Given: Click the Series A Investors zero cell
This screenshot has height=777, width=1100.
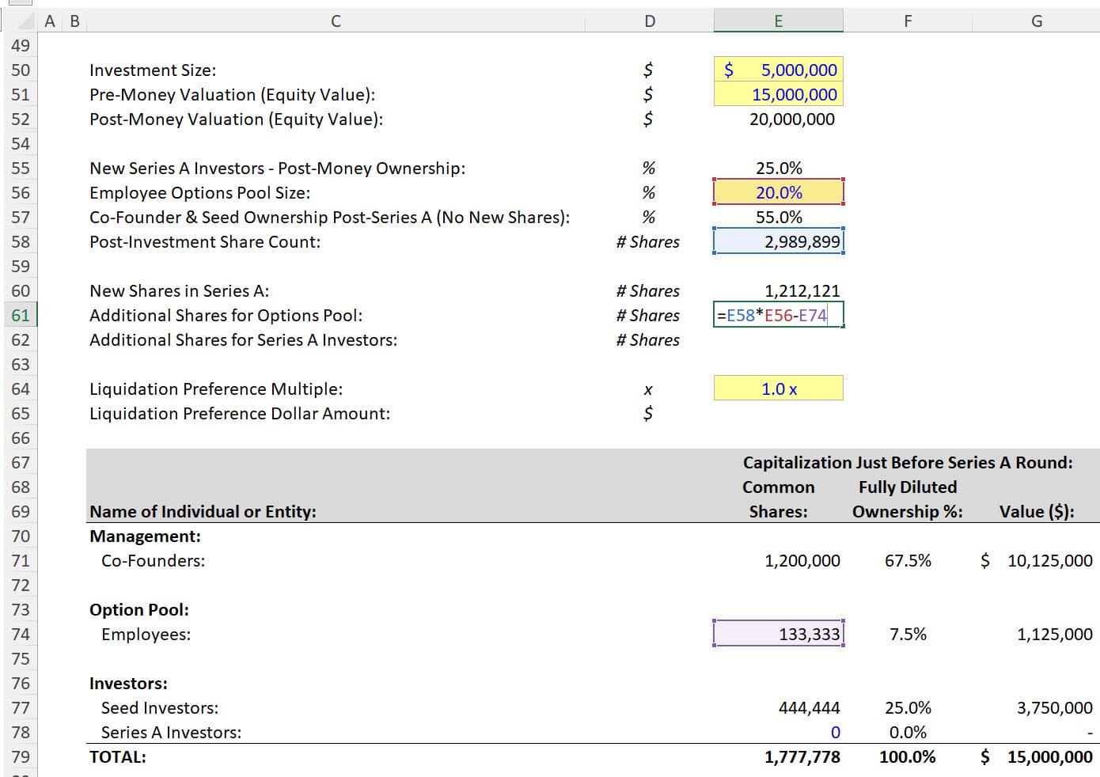Looking at the screenshot, I should coord(778,732).
